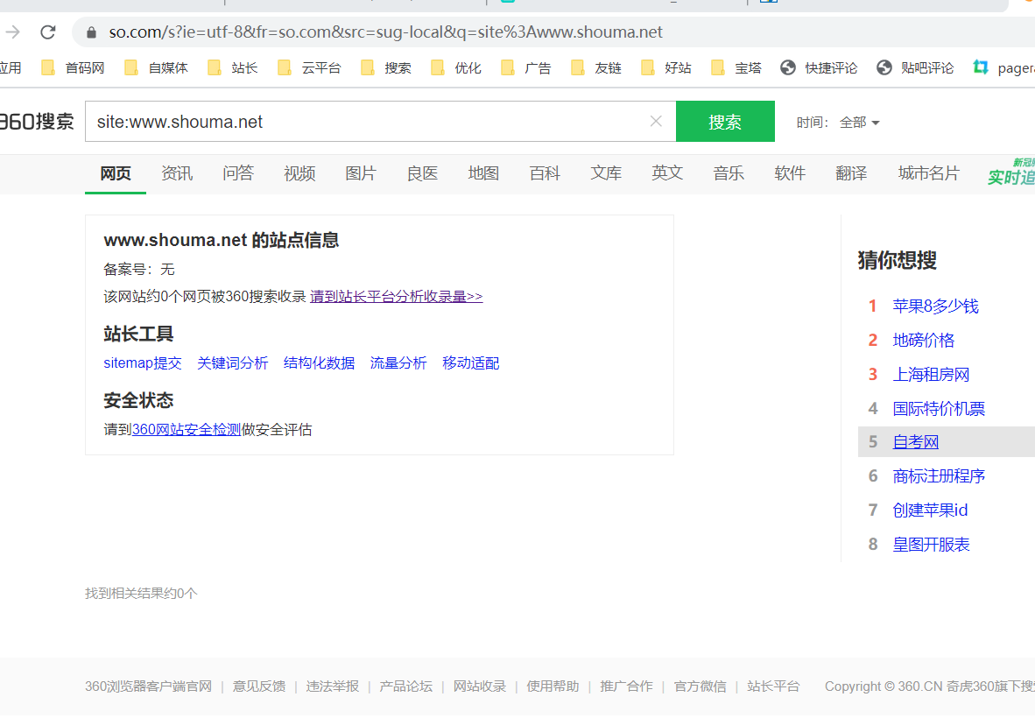Open the 意见反馈 footer link
1035x718 pixels.
coord(259,686)
